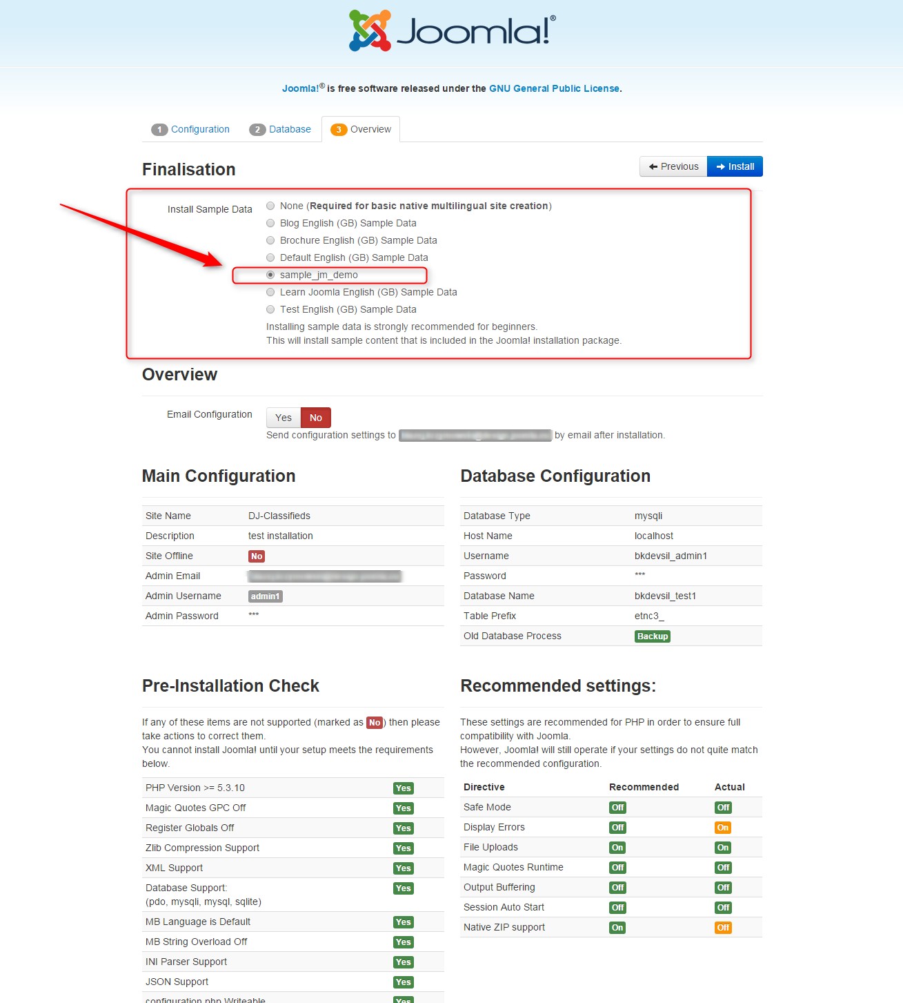Follow the Joomla! link in license line
Viewport: 903px width, 1003px height.
pos(301,88)
